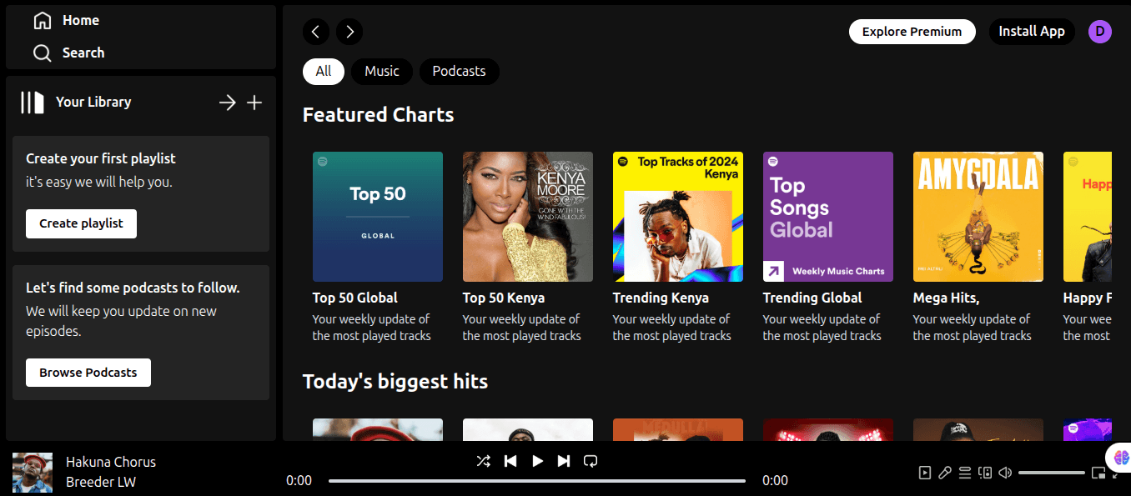The width and height of the screenshot is (1131, 496).
Task: Click Today's biggest hits heading
Action: (x=395, y=382)
